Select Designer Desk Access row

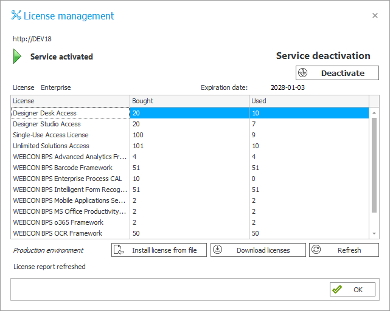[190, 113]
